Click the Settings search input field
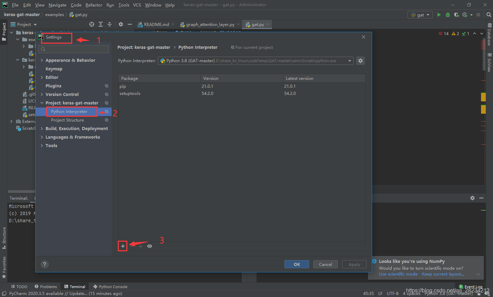This screenshot has height=297, width=493. pos(73,49)
